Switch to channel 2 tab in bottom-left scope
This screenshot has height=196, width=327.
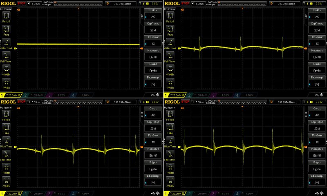click(32, 193)
